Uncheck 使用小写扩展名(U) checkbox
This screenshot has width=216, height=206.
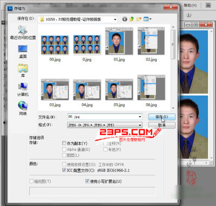tap(87, 181)
